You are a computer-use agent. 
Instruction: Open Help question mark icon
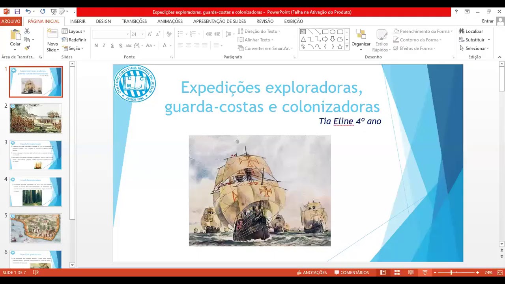coord(456,12)
